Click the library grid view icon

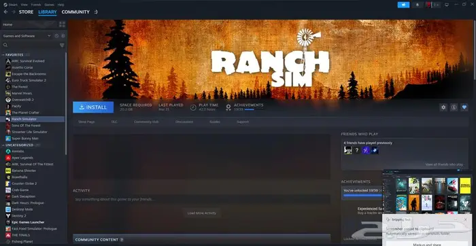click(x=63, y=24)
